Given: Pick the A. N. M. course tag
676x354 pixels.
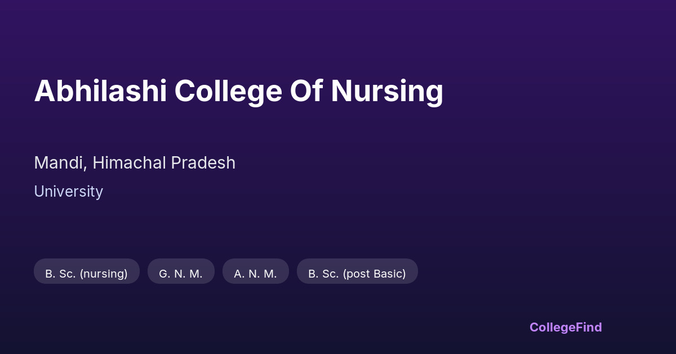Looking at the screenshot, I should 256,274.
